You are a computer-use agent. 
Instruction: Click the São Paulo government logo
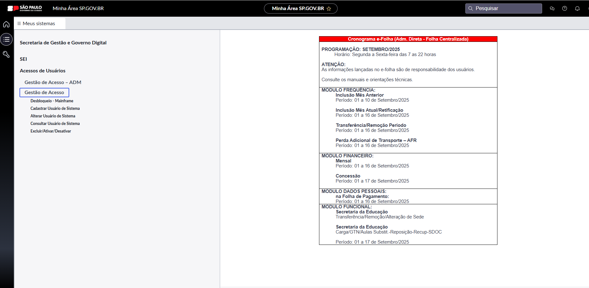point(25,8)
